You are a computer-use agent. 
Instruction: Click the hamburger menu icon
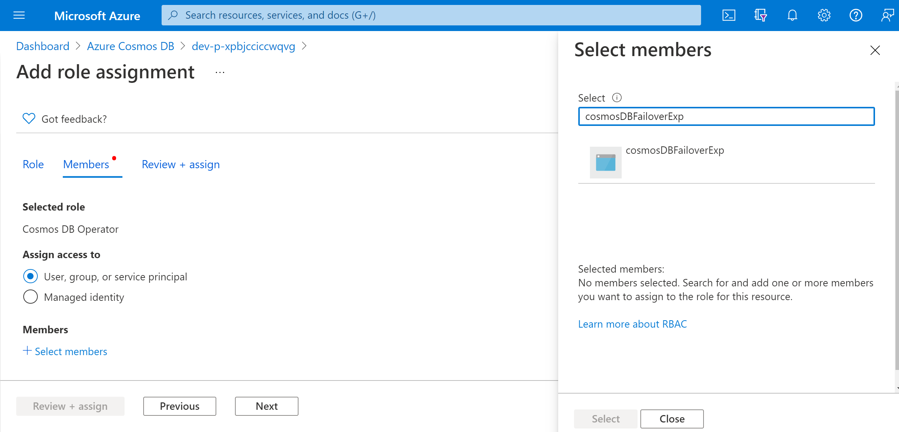[19, 15]
